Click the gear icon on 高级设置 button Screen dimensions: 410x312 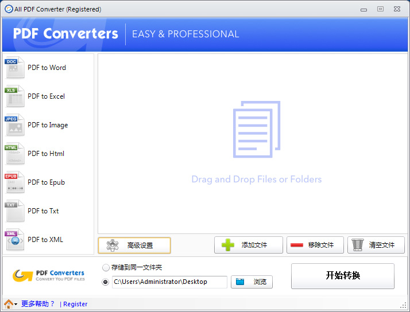point(113,245)
